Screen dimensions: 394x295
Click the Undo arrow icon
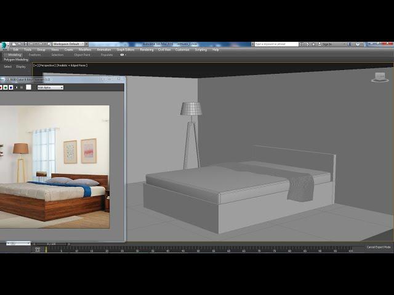click(32, 44)
